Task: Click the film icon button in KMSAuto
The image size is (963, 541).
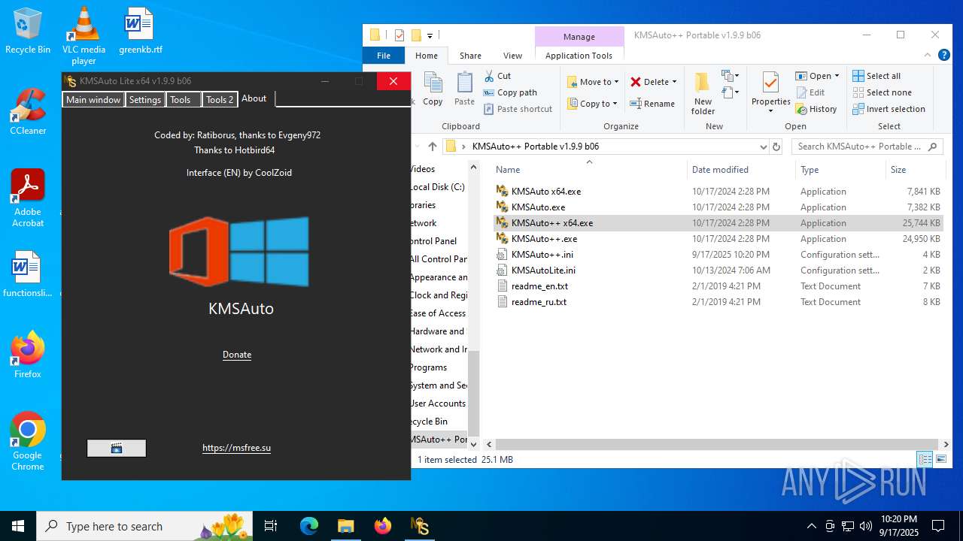Action: click(117, 448)
